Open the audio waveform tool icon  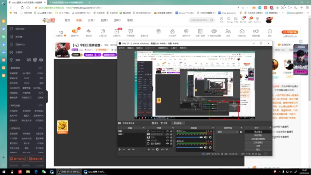click(x=89, y=31)
